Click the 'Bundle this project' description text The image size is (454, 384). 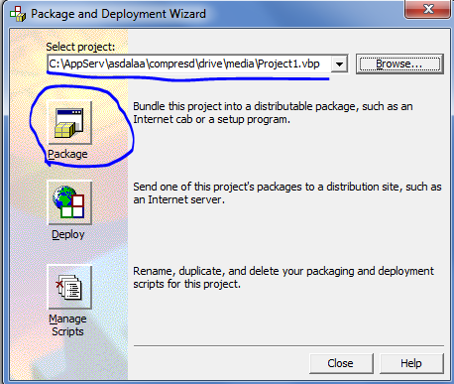(x=273, y=113)
